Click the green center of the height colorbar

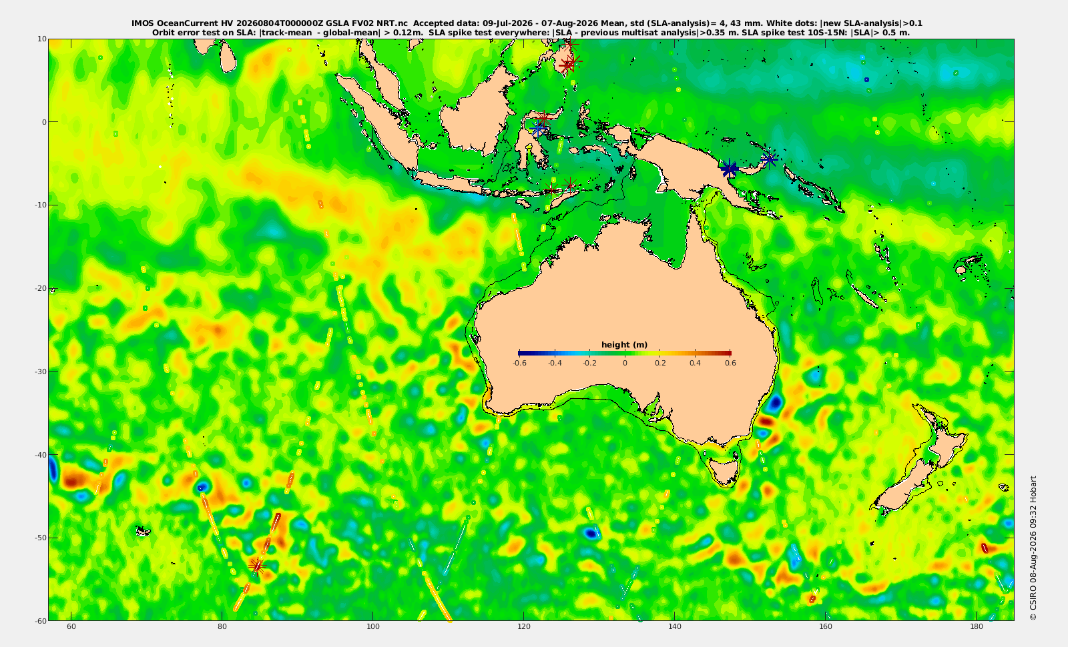[625, 353]
